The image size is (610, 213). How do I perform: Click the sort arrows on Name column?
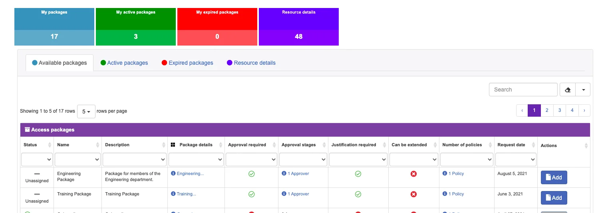coord(97,145)
